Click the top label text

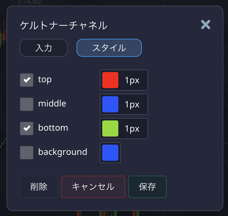tap(45, 79)
